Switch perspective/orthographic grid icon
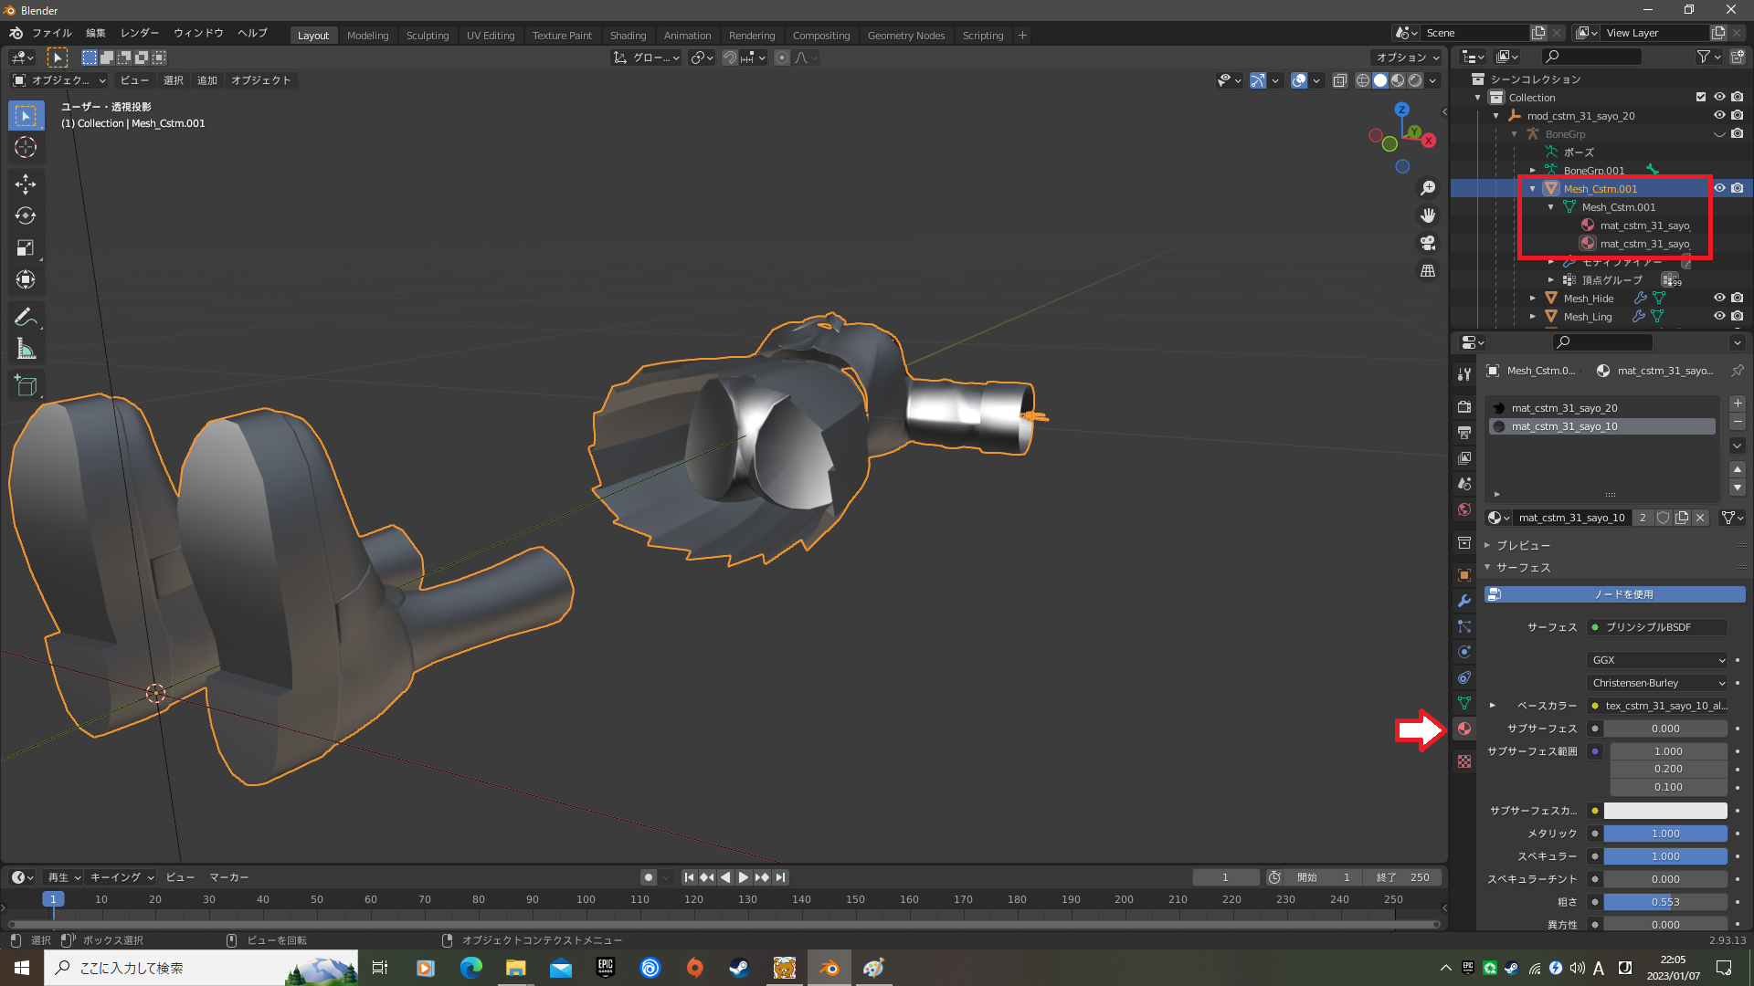The image size is (1754, 986). point(1428,271)
